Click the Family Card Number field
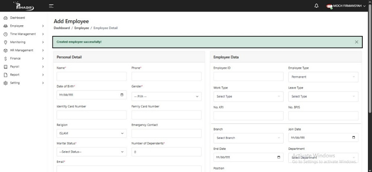Screen dimensions: 372x172 point(166,115)
